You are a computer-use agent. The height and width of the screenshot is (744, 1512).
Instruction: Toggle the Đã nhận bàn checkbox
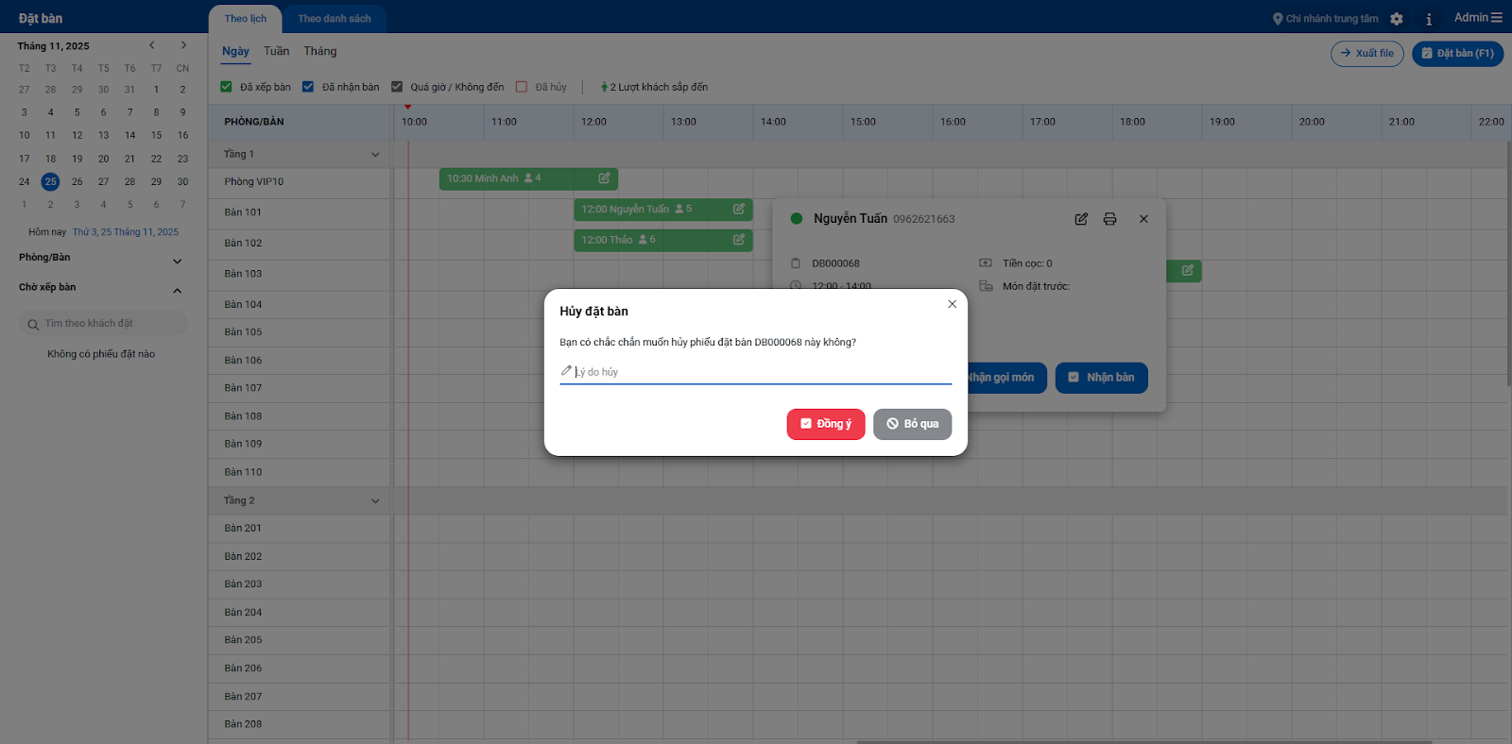coord(308,87)
